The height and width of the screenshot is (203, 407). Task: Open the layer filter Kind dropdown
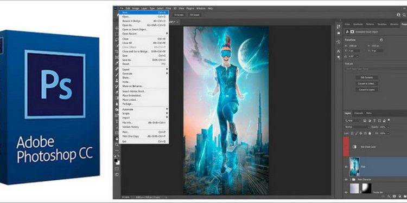click(353, 121)
